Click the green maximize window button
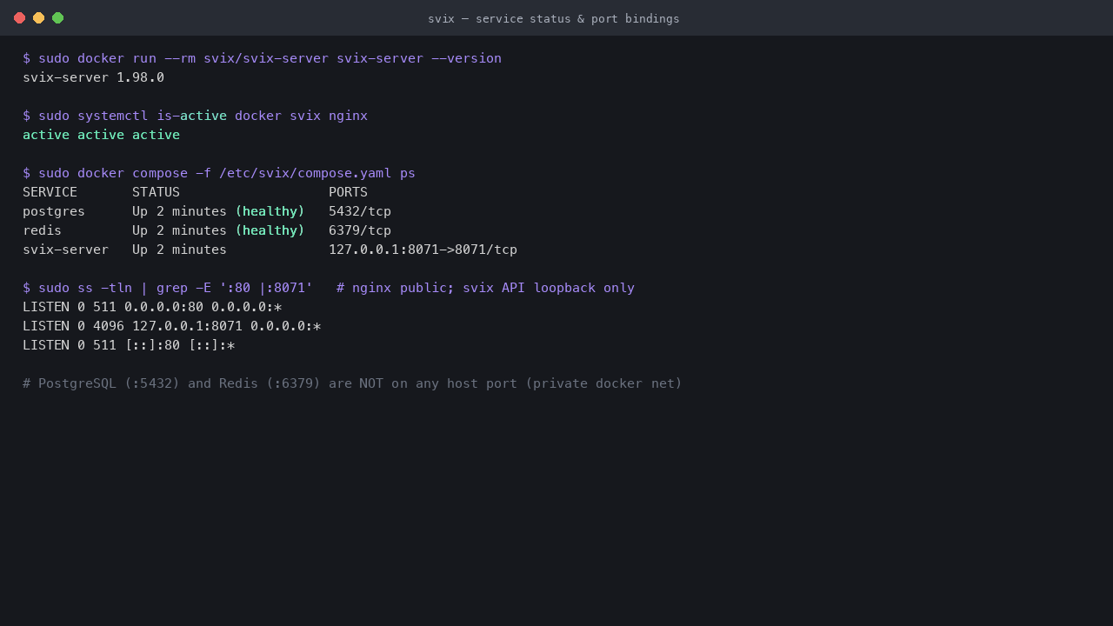 click(57, 17)
